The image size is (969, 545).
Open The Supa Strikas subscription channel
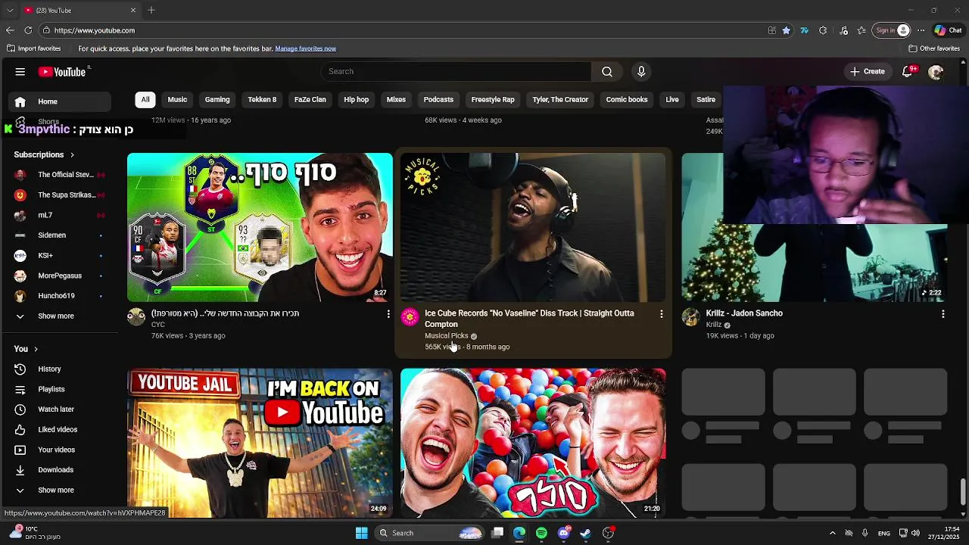pos(60,195)
